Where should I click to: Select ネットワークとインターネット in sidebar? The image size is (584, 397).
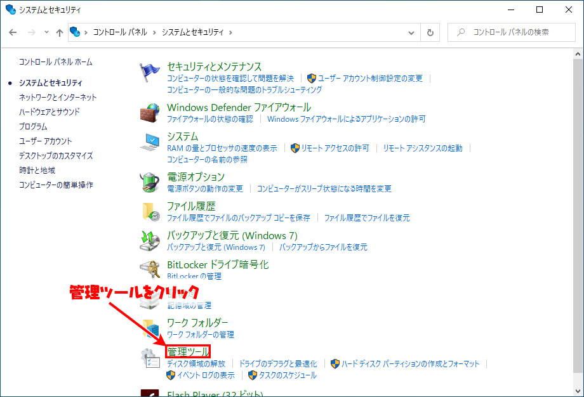point(58,97)
